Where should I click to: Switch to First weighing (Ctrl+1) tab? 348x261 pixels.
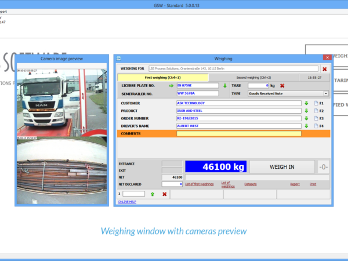tap(162, 78)
